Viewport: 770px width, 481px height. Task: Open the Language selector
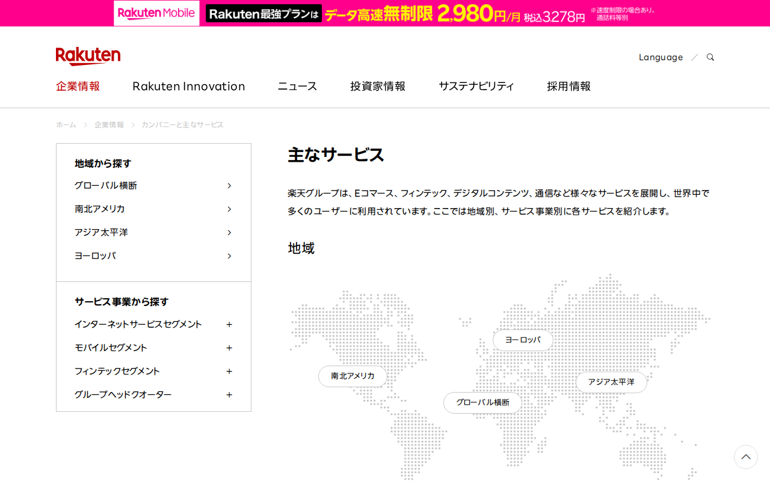[x=661, y=57]
